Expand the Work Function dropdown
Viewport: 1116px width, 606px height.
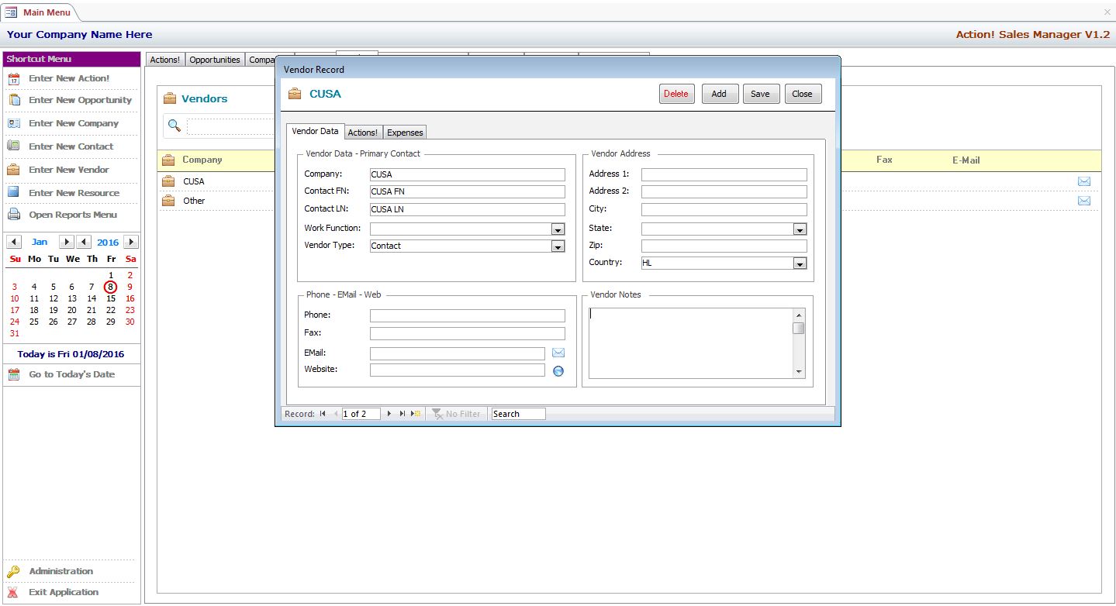[x=558, y=229]
